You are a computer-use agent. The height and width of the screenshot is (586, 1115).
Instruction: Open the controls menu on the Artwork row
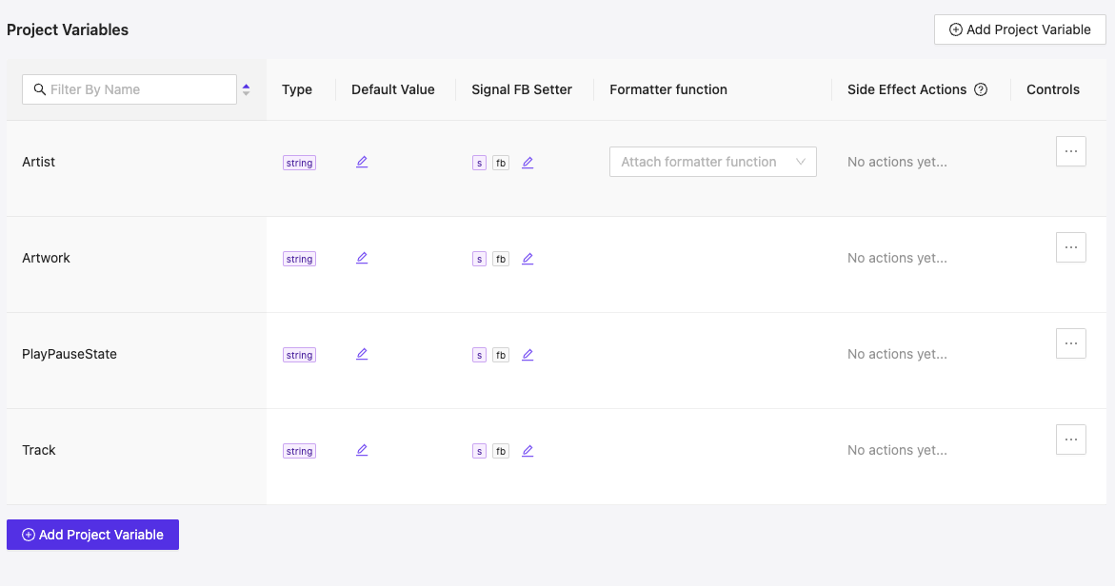pos(1070,246)
